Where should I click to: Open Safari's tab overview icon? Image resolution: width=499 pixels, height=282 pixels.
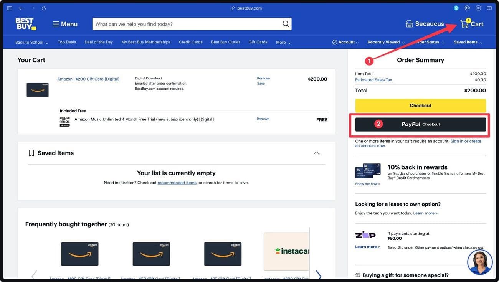click(x=488, y=7)
